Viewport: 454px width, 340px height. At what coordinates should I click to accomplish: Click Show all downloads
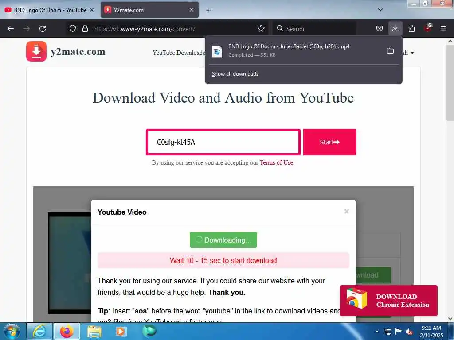tap(235, 74)
